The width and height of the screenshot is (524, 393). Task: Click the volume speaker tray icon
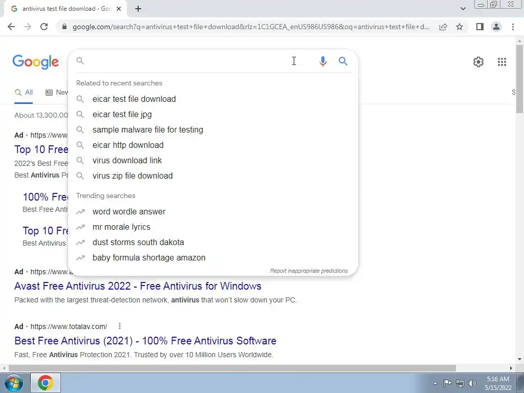pyautogui.click(x=472, y=383)
